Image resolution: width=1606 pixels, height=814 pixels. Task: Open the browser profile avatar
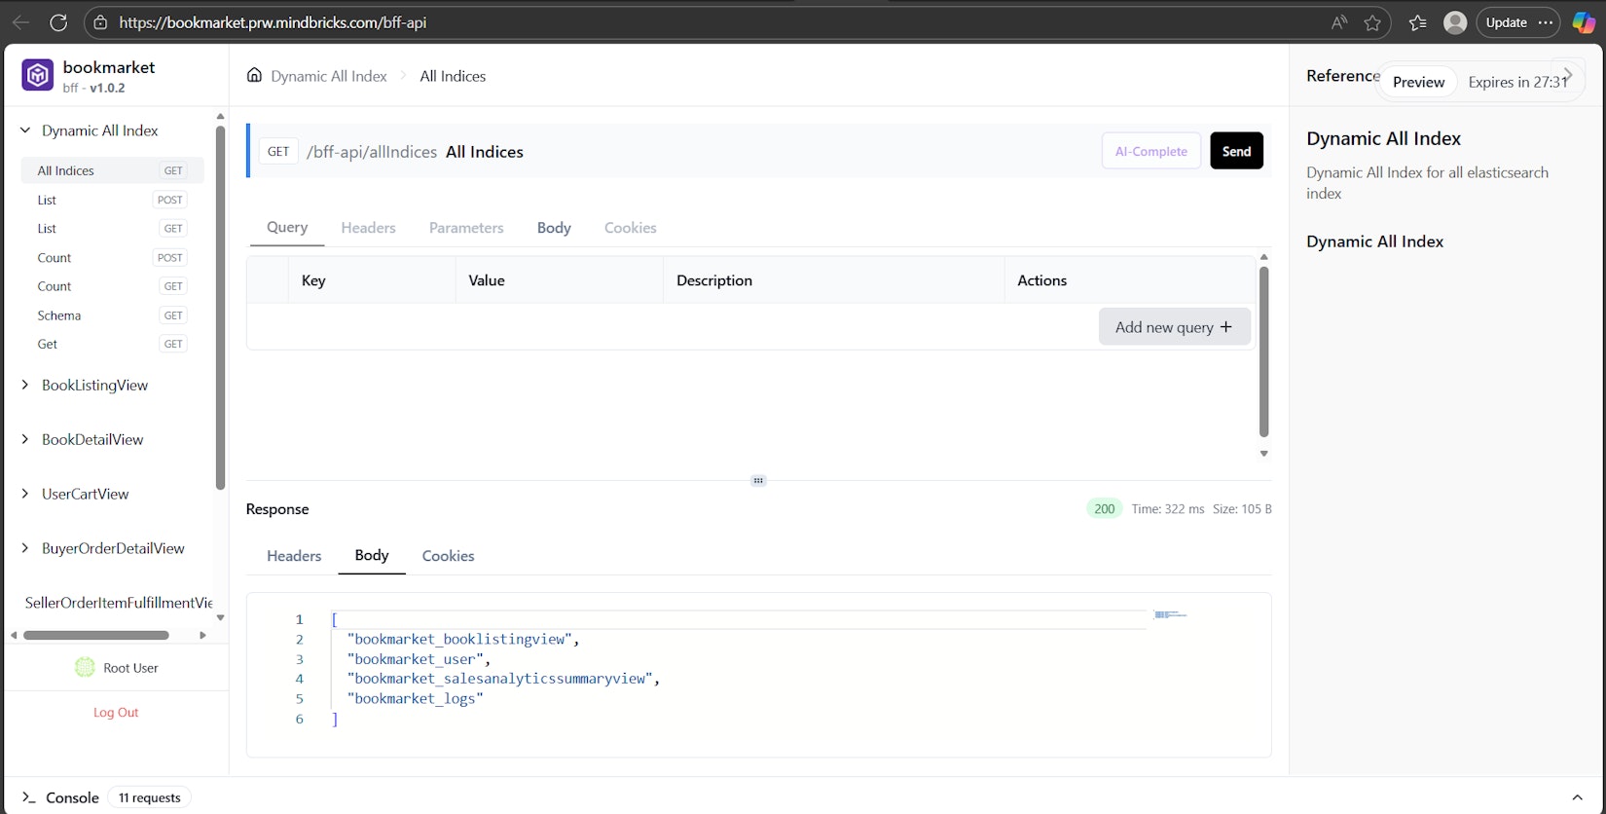click(x=1454, y=22)
